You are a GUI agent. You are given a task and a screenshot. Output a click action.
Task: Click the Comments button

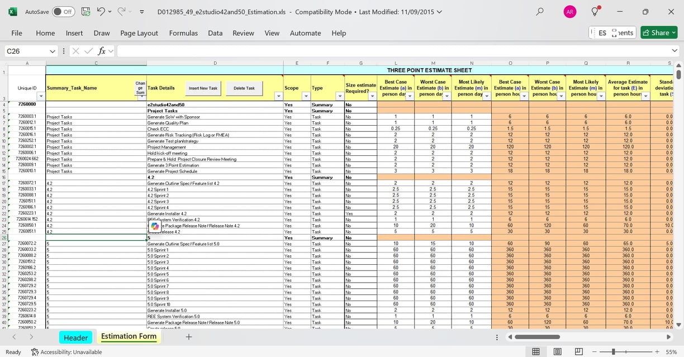pos(613,33)
